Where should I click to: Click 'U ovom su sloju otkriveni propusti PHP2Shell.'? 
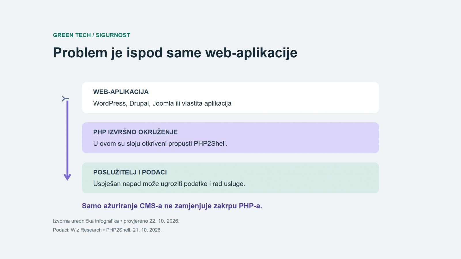click(x=160, y=144)
